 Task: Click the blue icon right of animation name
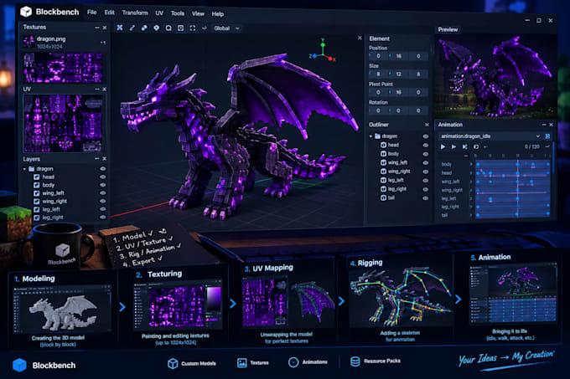click(x=547, y=136)
